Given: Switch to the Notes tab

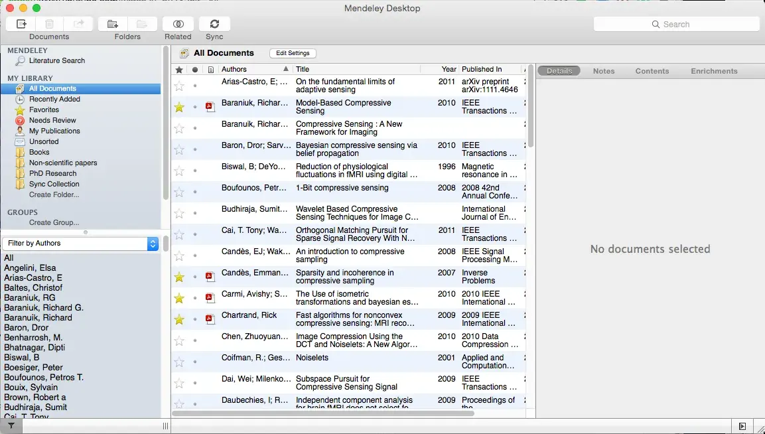Looking at the screenshot, I should pos(603,71).
